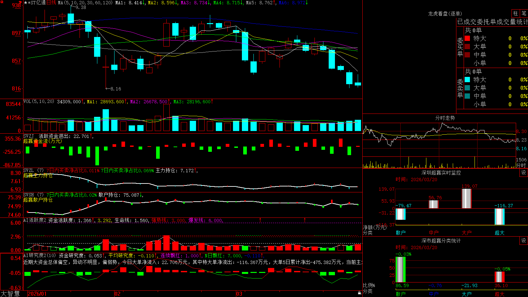Image resolution: width=528 pixels, height=297 pixels.
Task: Click the 03 month marker on time axis
Action: click(239, 294)
